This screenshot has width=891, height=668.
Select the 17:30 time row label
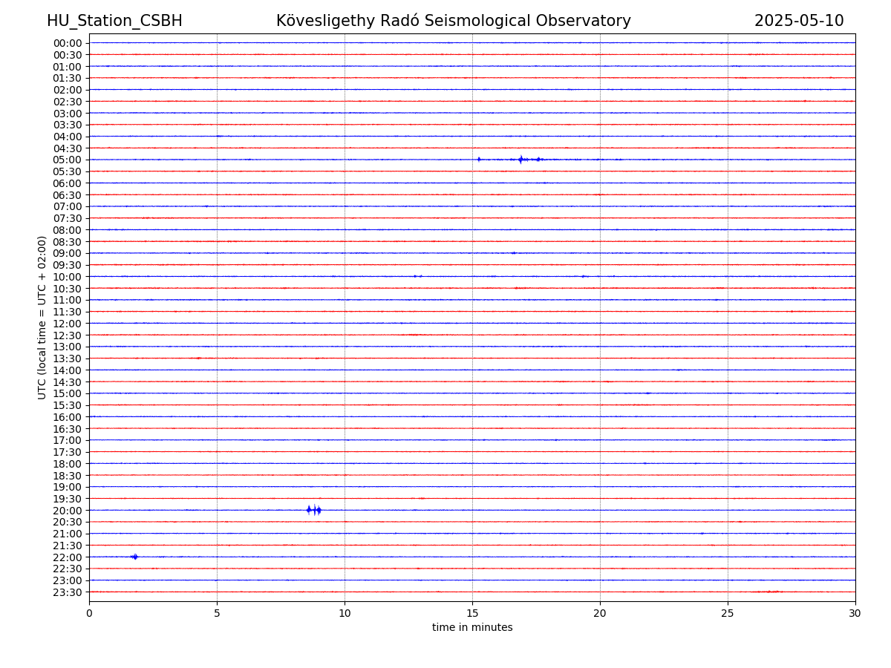[x=68, y=452]
